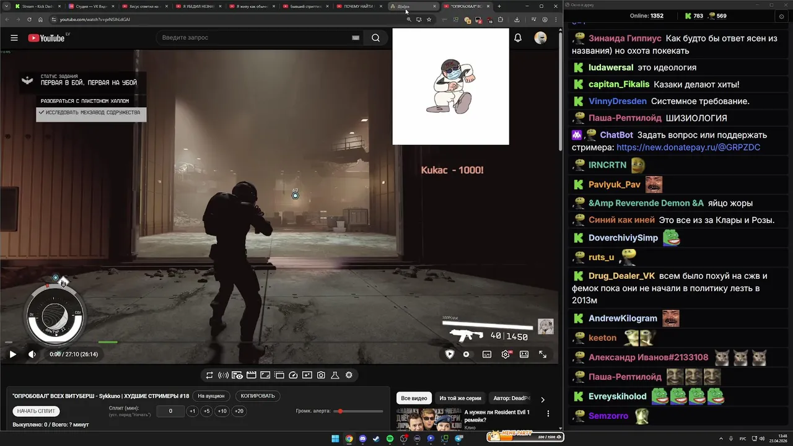
Task: Open a new browser tab
Action: pos(499,6)
